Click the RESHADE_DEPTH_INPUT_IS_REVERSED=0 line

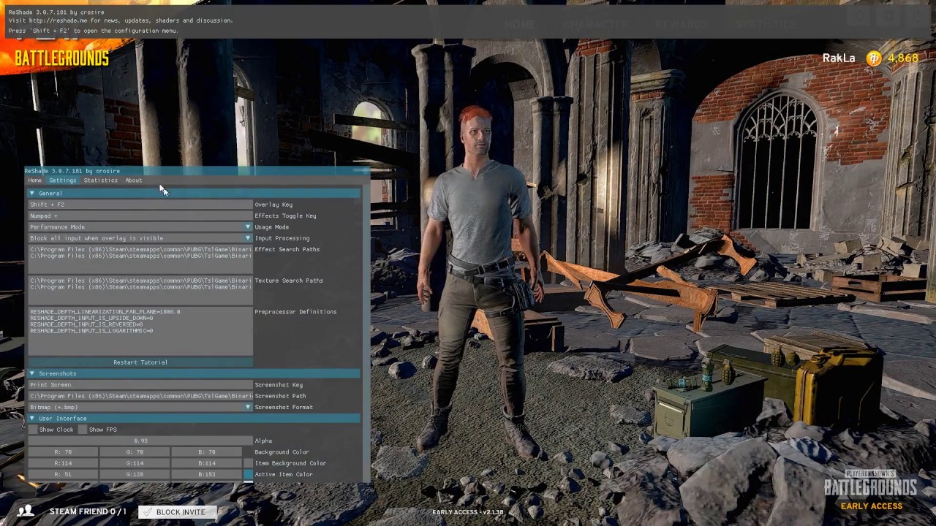click(86, 324)
